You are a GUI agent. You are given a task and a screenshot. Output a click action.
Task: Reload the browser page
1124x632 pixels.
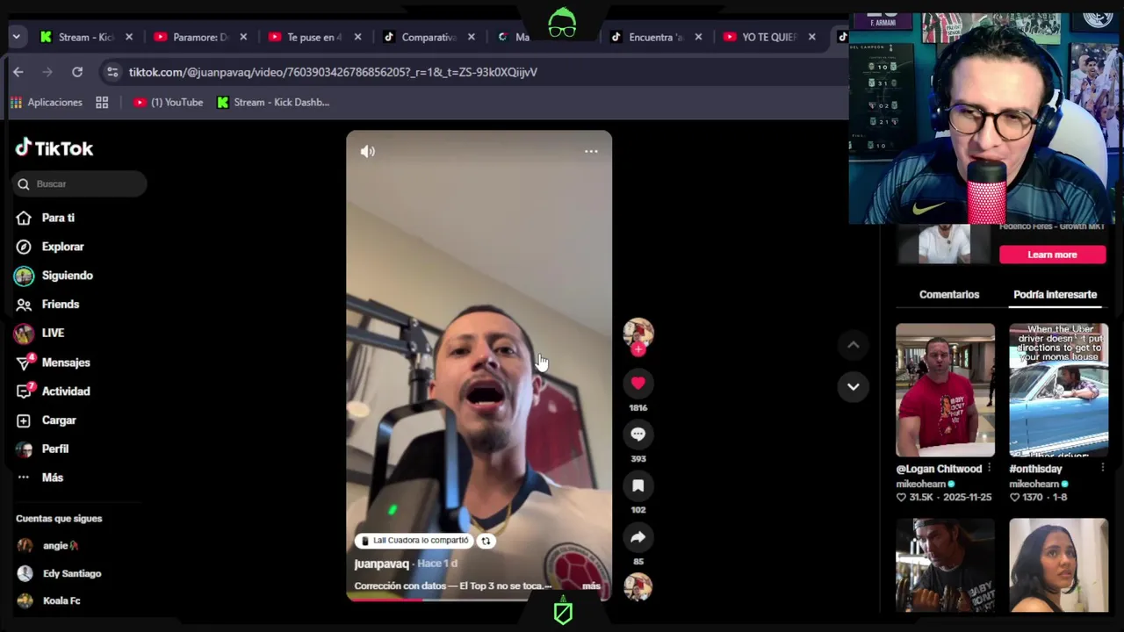click(77, 72)
